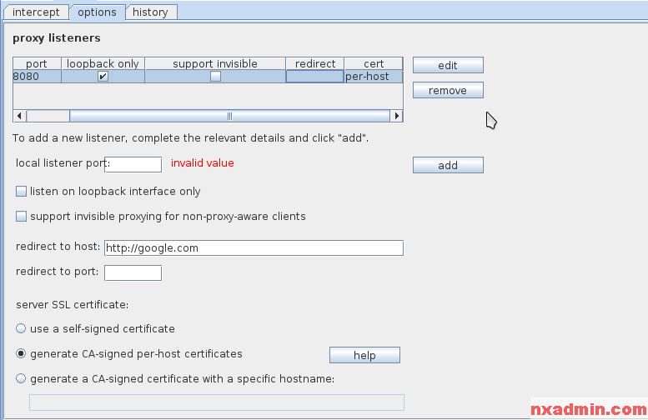Select CA-signed certificate with specific hostname
648x420 pixels.
point(21,378)
